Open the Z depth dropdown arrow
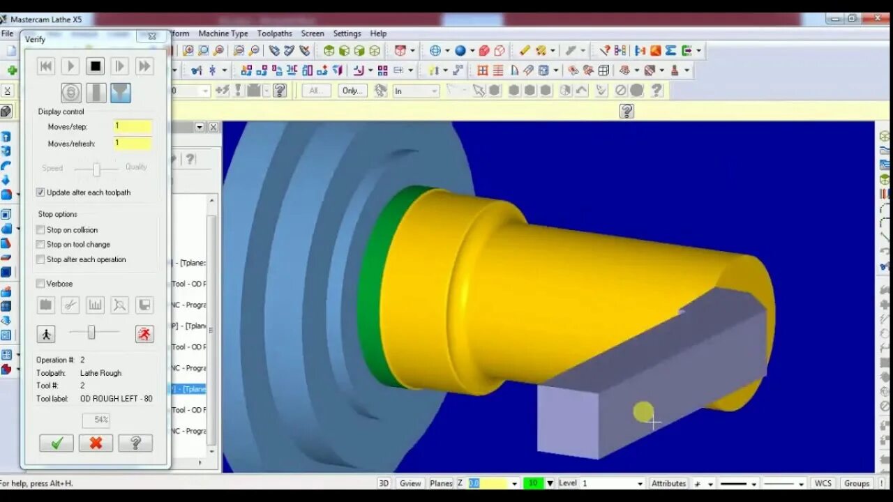 tap(514, 483)
